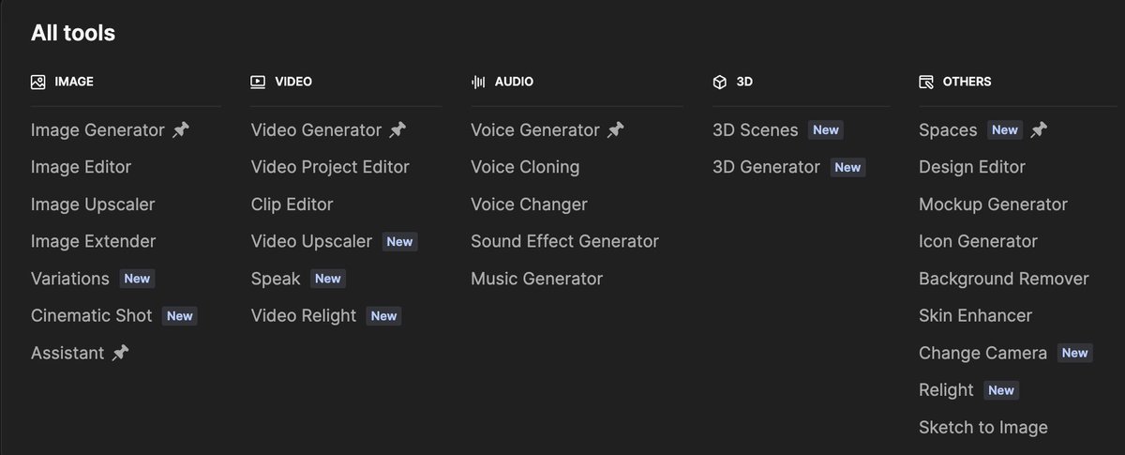
Task: Open the Image Upscaler tool
Action: (x=93, y=205)
